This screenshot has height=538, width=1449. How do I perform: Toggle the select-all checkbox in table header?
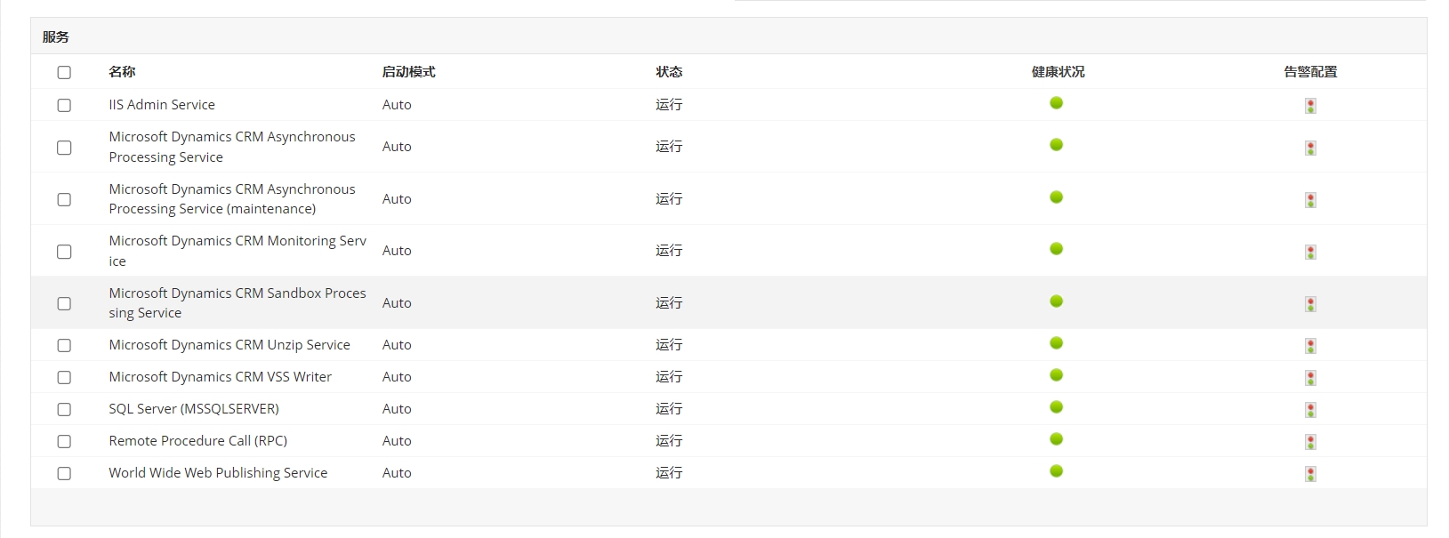click(64, 72)
